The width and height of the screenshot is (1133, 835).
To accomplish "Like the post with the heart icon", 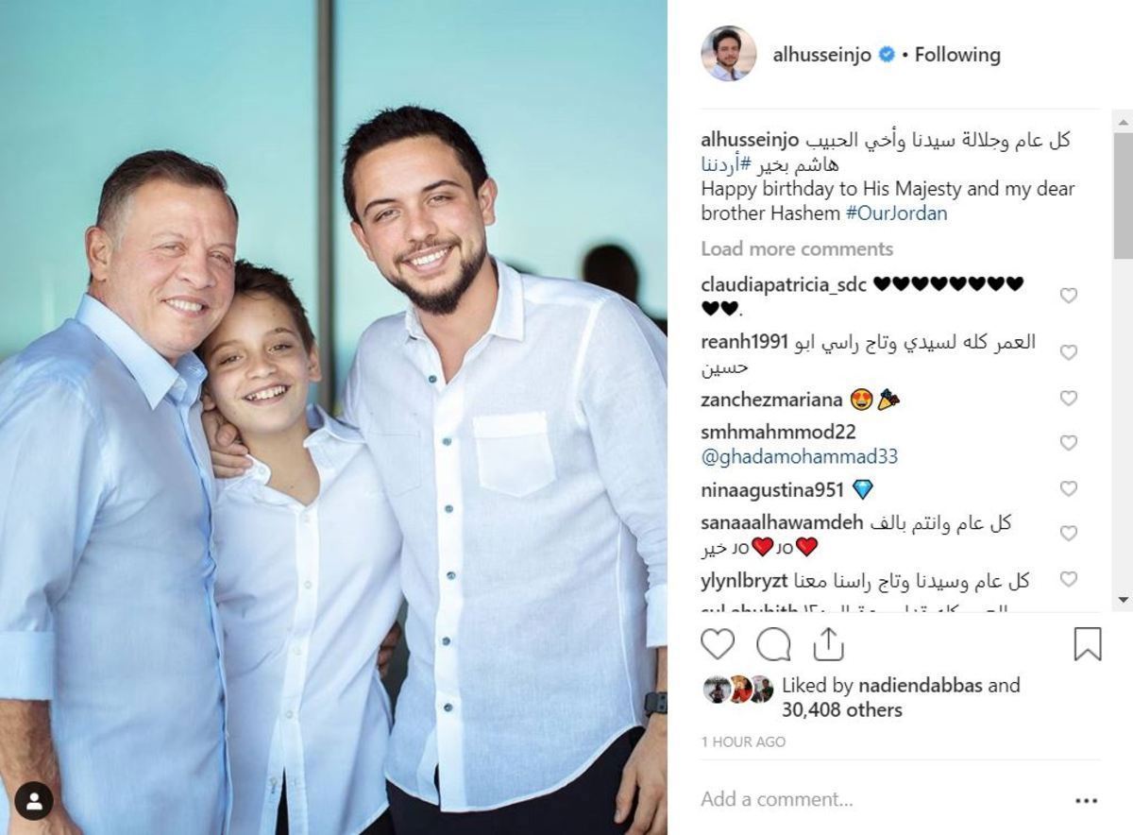I will (x=718, y=644).
